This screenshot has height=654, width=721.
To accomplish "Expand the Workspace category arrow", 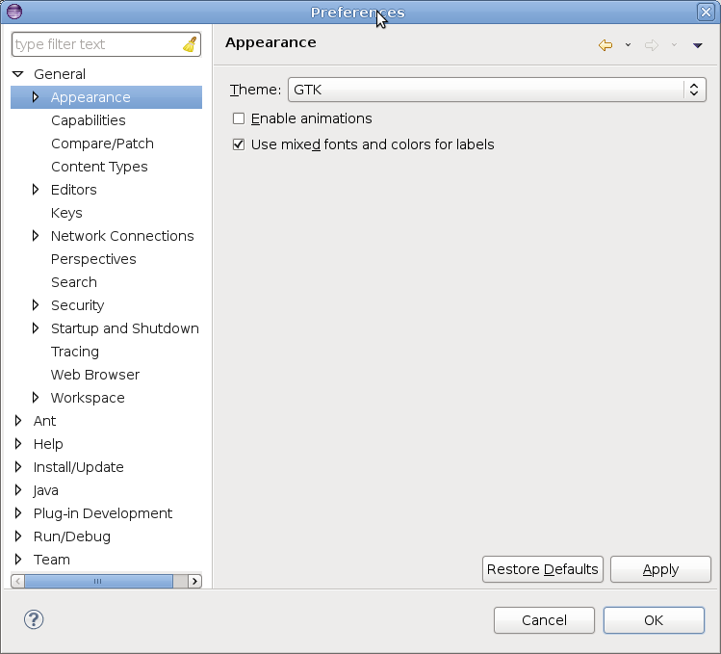I will 36,398.
